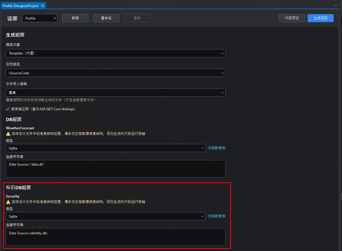
Task: Click the 标识DB配置 heading
Action: tap(18, 188)
